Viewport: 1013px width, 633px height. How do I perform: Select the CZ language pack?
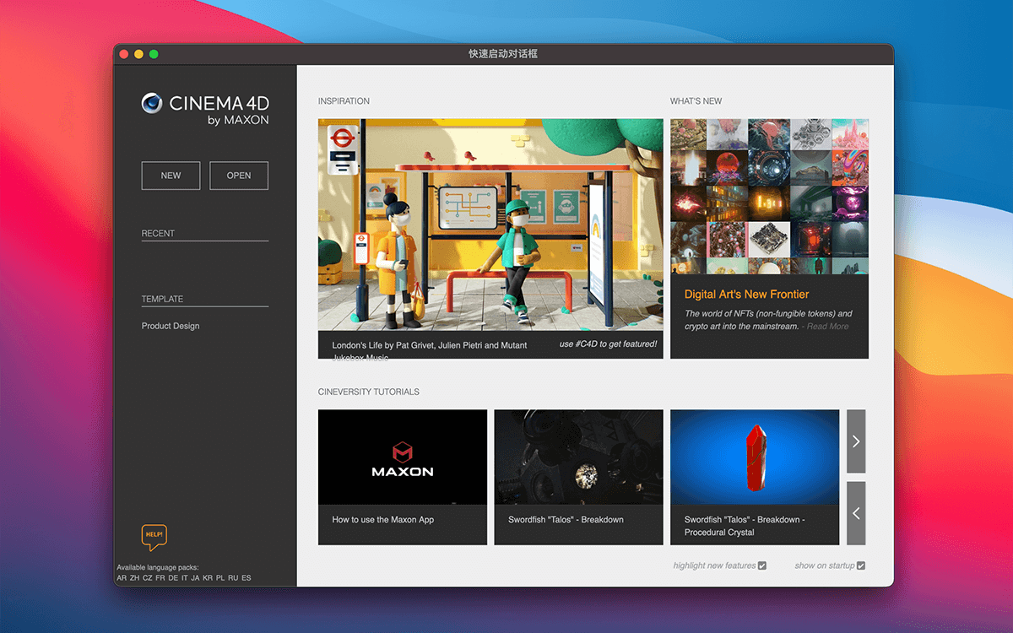147,578
